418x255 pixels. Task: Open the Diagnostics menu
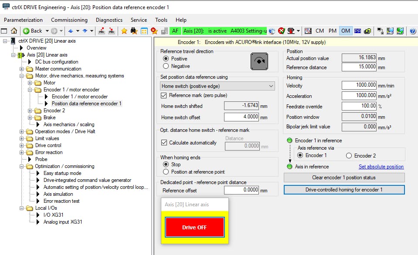pos(109,20)
